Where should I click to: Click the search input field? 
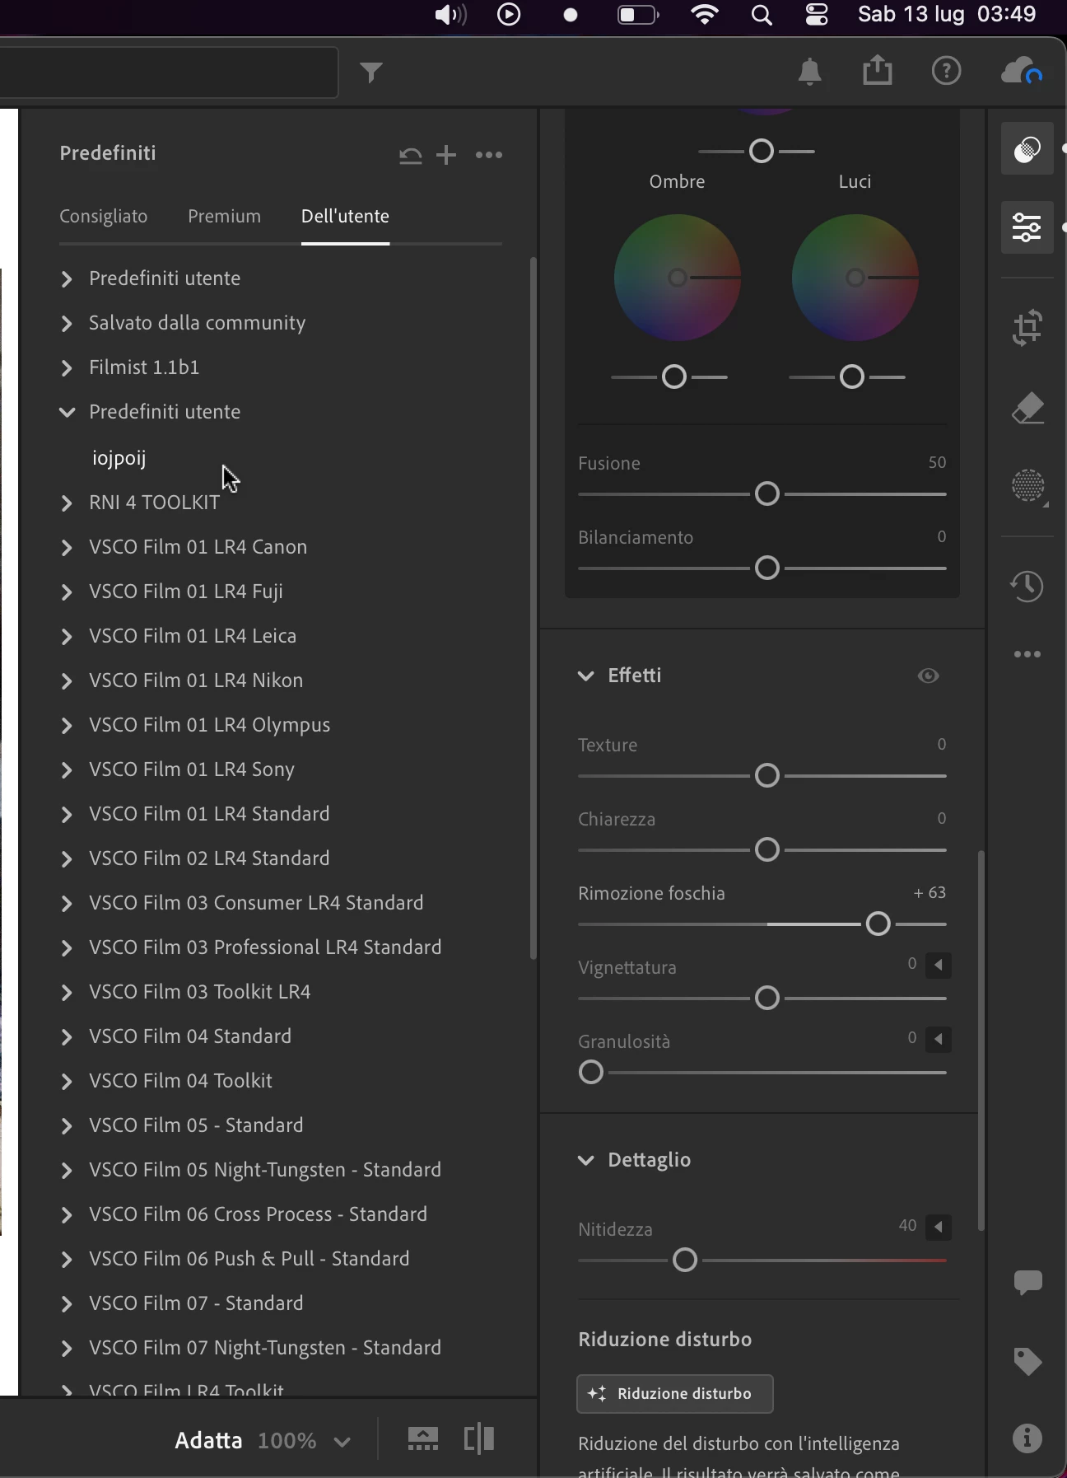168,73
